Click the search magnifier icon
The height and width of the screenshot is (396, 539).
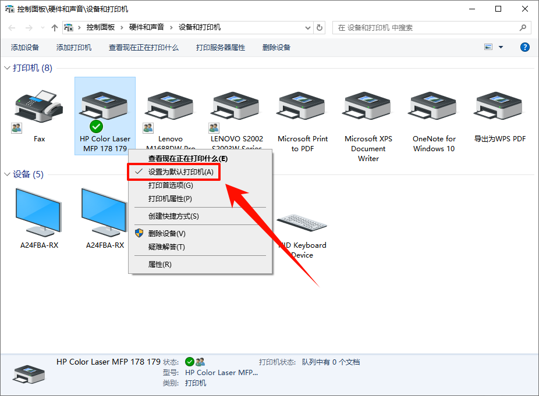tap(523, 27)
